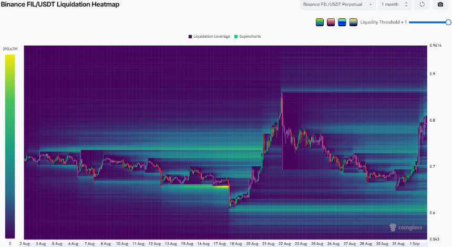Click the 0.9614 price axis label
The height and width of the screenshot is (247, 452).
tap(435, 46)
